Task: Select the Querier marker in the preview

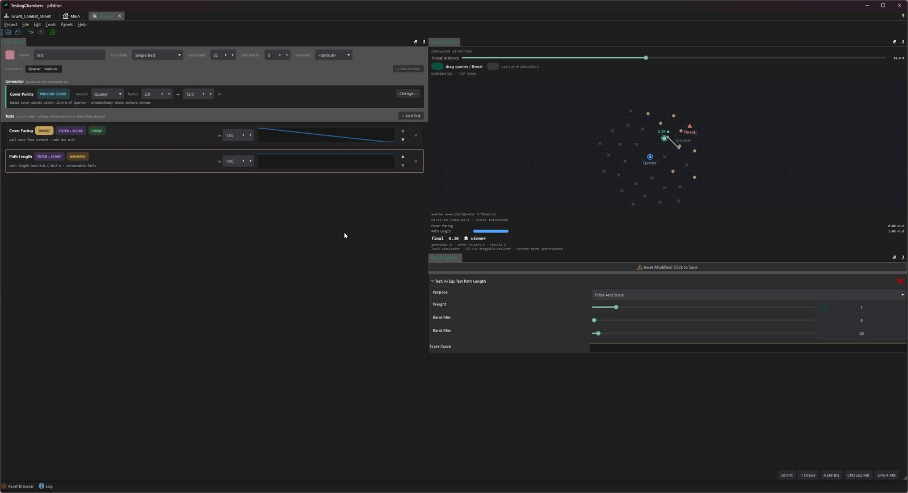Action: 650,157
